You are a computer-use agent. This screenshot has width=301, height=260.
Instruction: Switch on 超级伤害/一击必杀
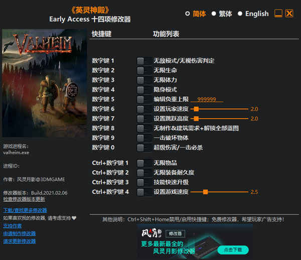(144, 148)
